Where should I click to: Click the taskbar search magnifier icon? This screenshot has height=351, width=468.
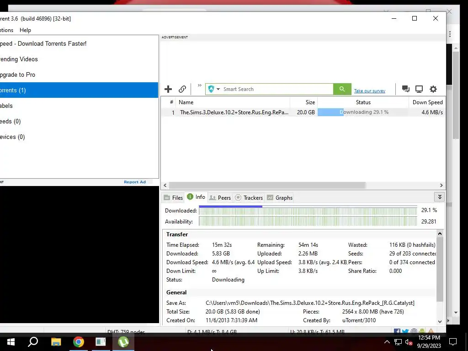(x=33, y=342)
